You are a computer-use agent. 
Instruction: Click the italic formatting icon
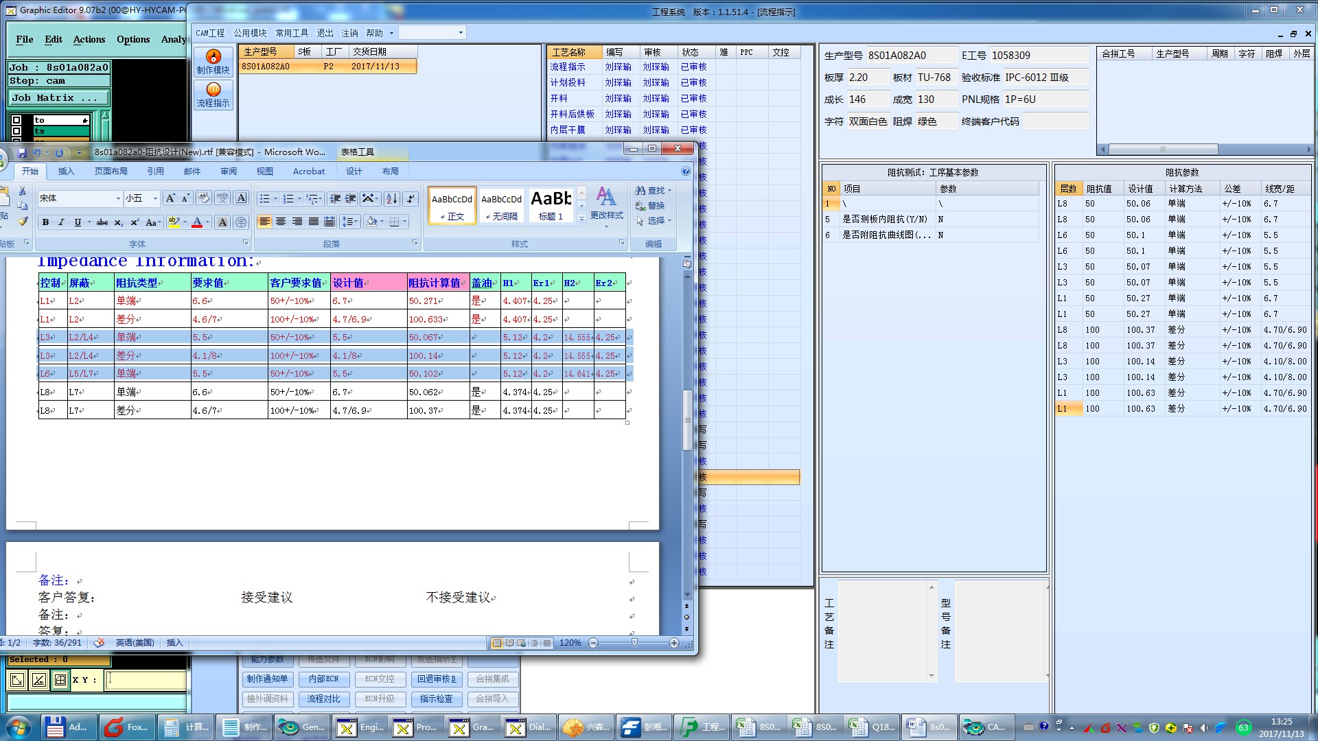[61, 222]
